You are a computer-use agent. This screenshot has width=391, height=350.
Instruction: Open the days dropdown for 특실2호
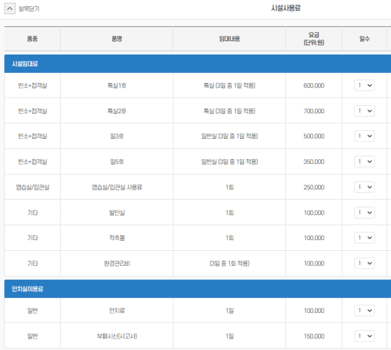point(364,111)
